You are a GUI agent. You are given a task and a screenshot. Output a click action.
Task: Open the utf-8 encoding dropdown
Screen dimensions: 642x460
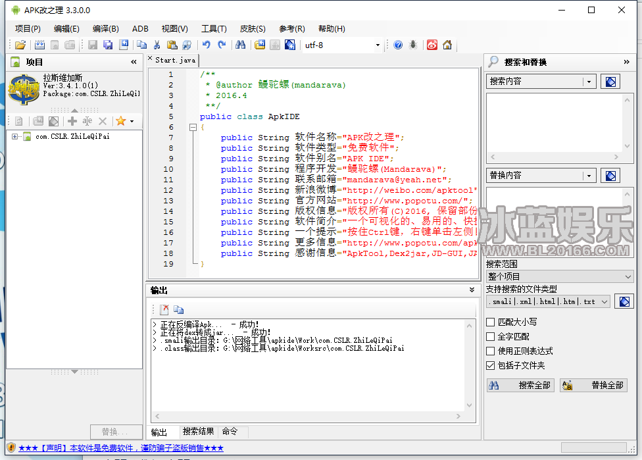(378, 45)
